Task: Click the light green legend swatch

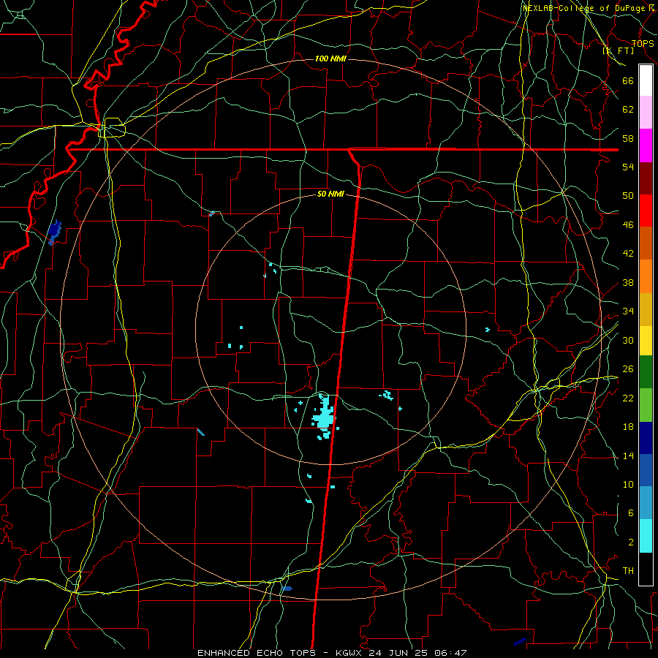Action: tap(646, 405)
